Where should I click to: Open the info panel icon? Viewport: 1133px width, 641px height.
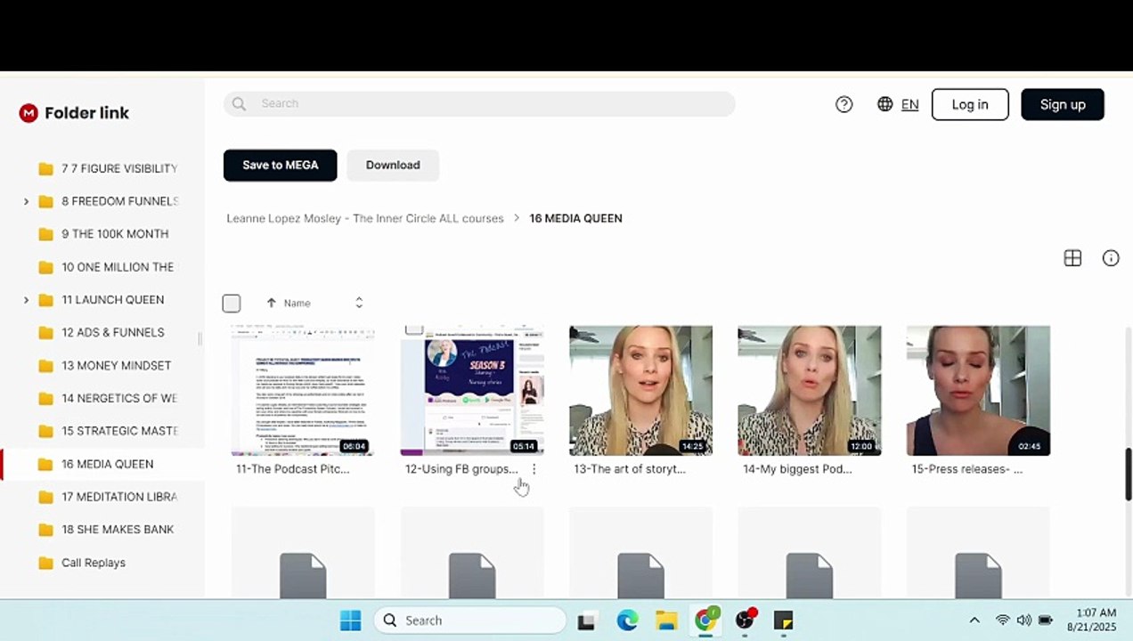[1111, 258]
